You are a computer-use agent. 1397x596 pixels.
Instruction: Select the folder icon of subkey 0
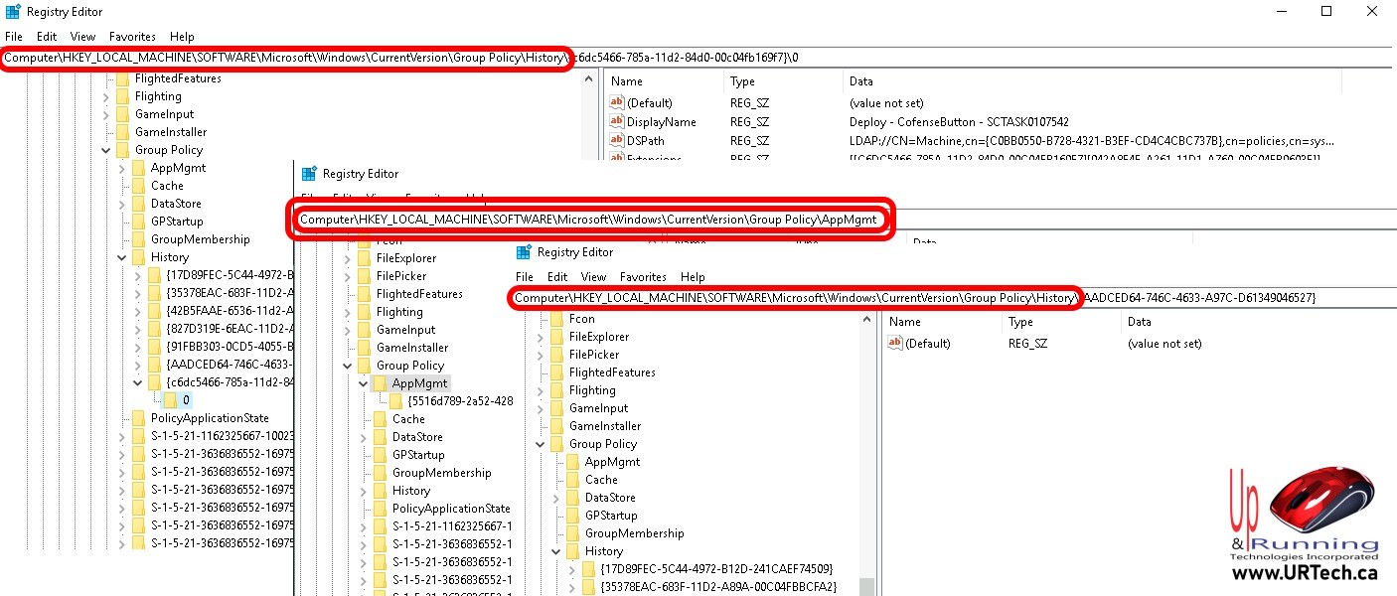(x=170, y=400)
